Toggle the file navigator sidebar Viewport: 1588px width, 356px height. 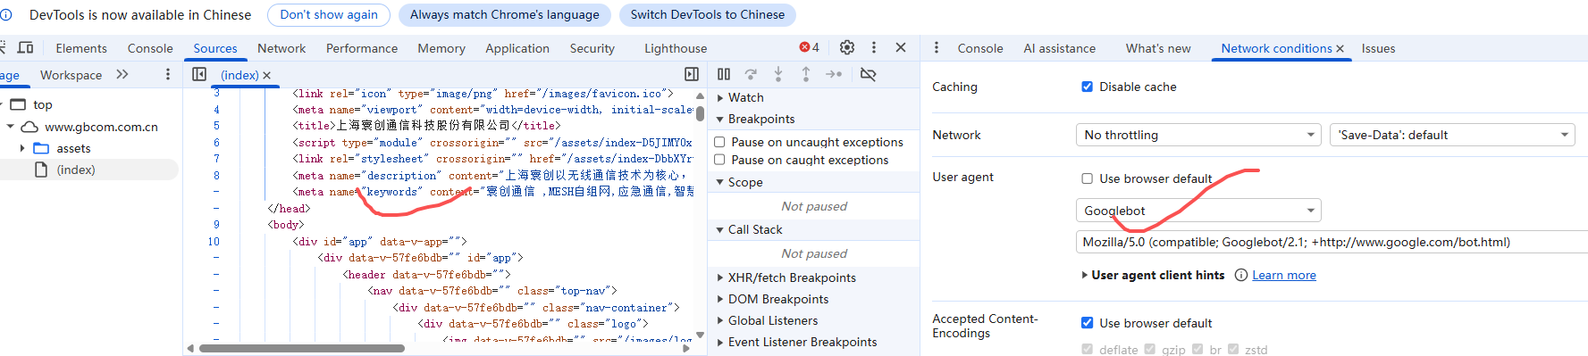click(x=199, y=74)
